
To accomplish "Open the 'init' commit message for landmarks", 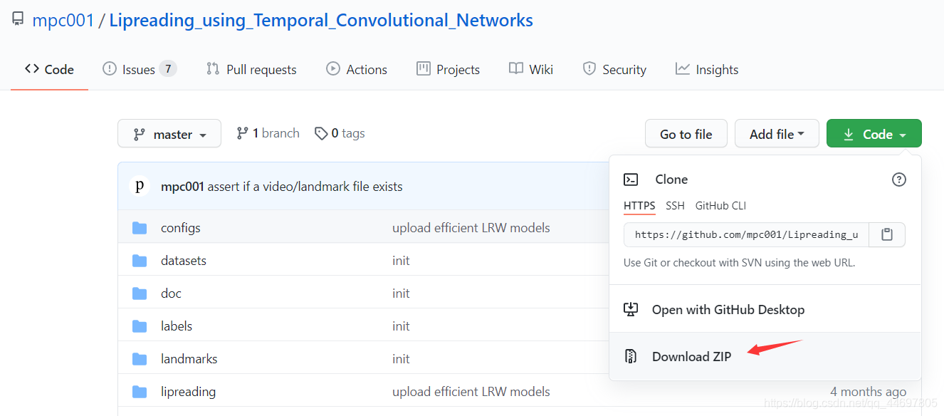I will [x=401, y=359].
